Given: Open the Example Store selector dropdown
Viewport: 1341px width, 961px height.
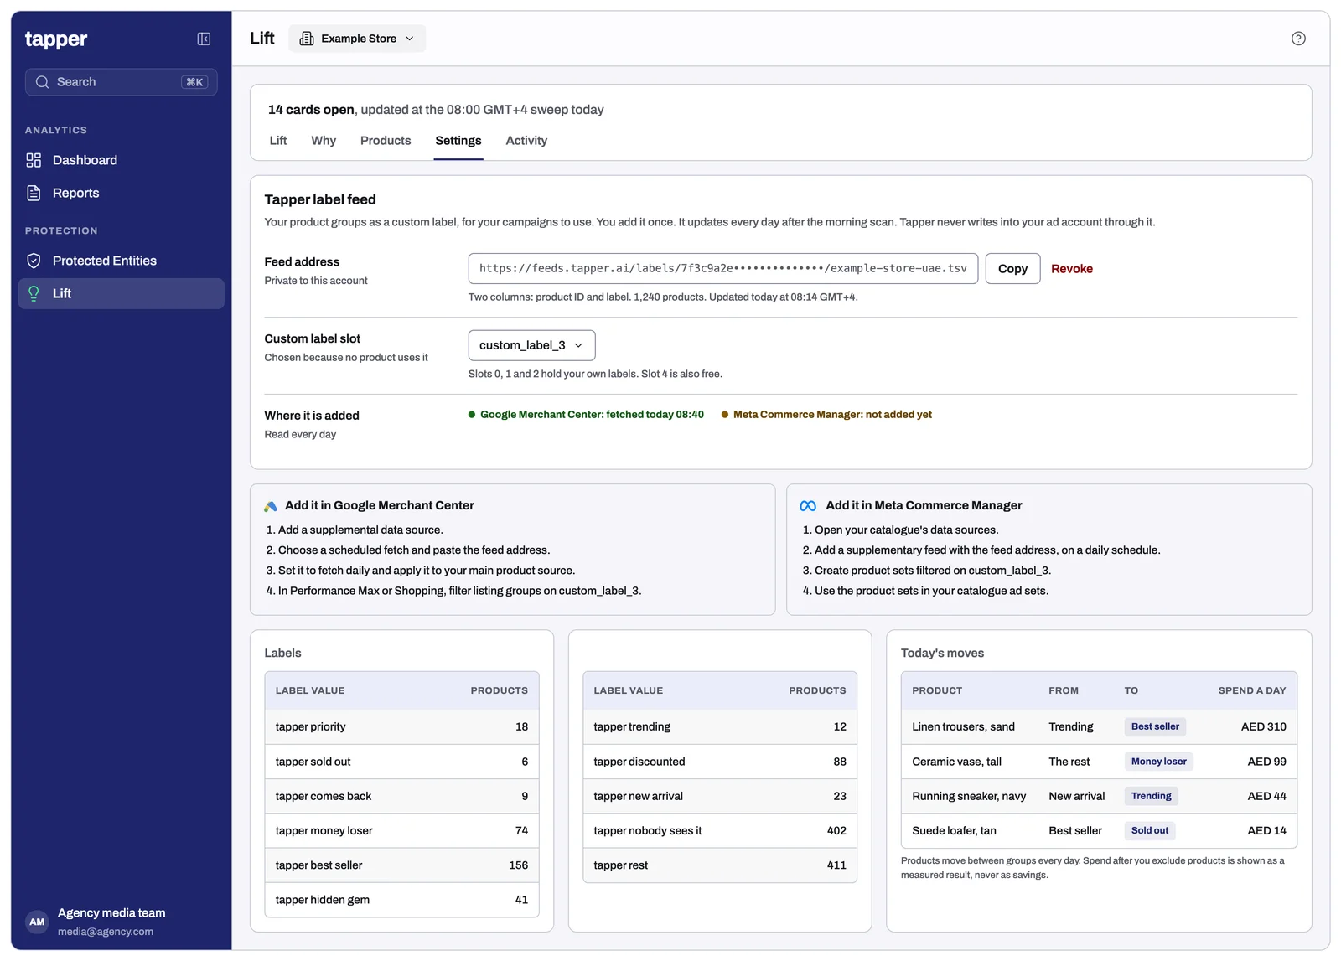Looking at the screenshot, I should coord(357,39).
